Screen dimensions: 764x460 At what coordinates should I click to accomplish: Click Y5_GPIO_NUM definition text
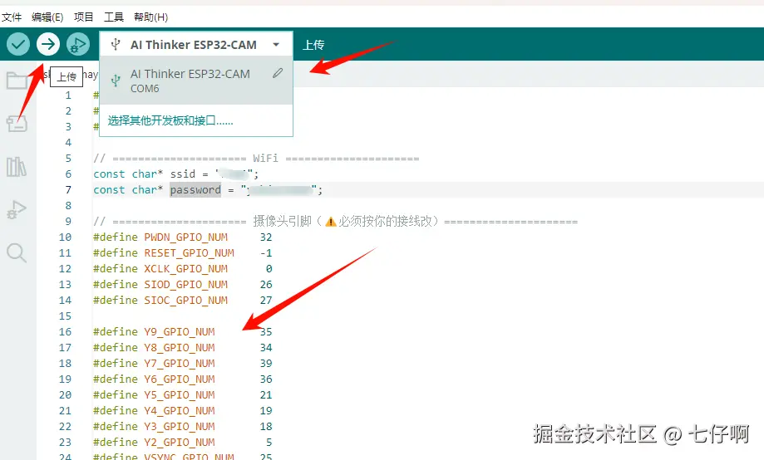180,394
